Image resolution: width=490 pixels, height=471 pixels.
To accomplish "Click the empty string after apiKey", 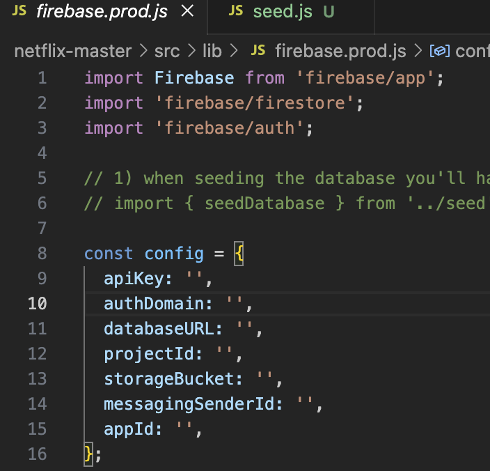I will point(193,275).
